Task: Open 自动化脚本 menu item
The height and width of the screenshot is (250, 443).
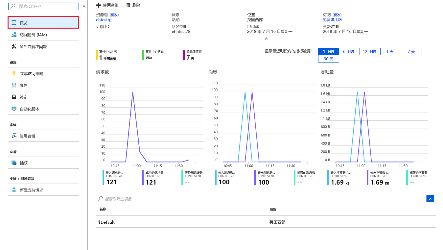Action: [x=43, y=109]
